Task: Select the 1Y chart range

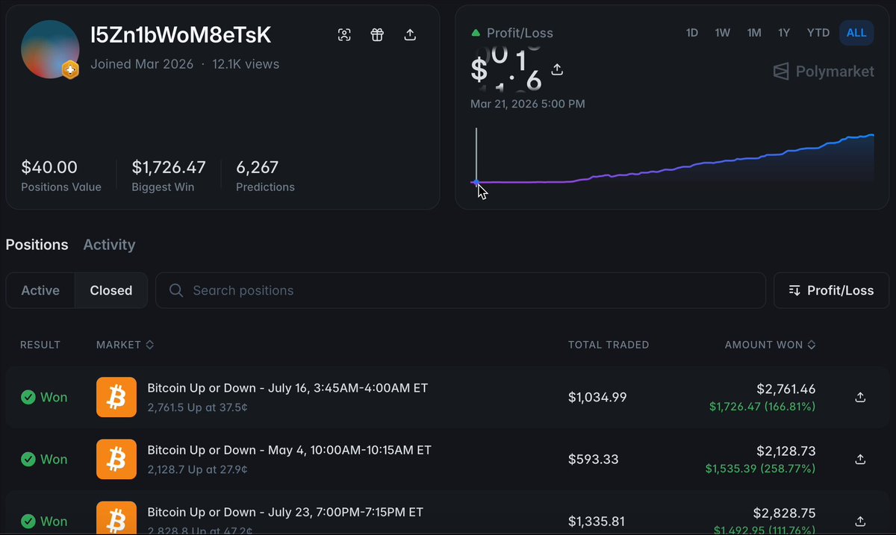Action: 784,33
